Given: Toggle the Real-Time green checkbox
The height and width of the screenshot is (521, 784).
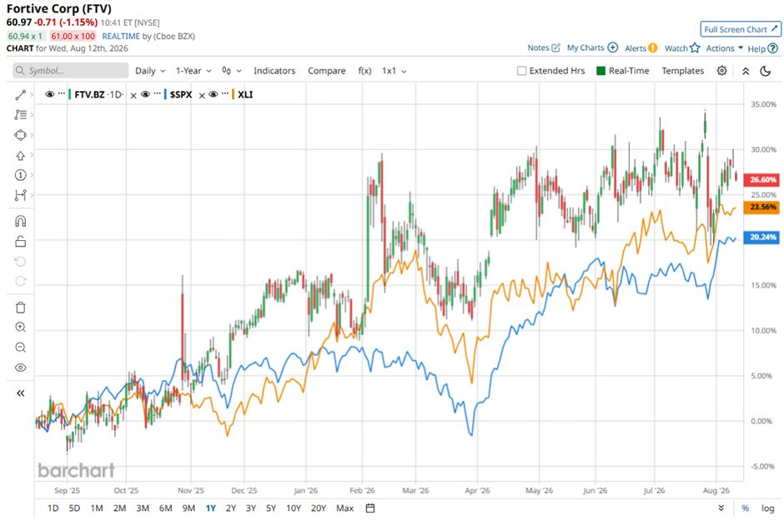Looking at the screenshot, I should [601, 71].
